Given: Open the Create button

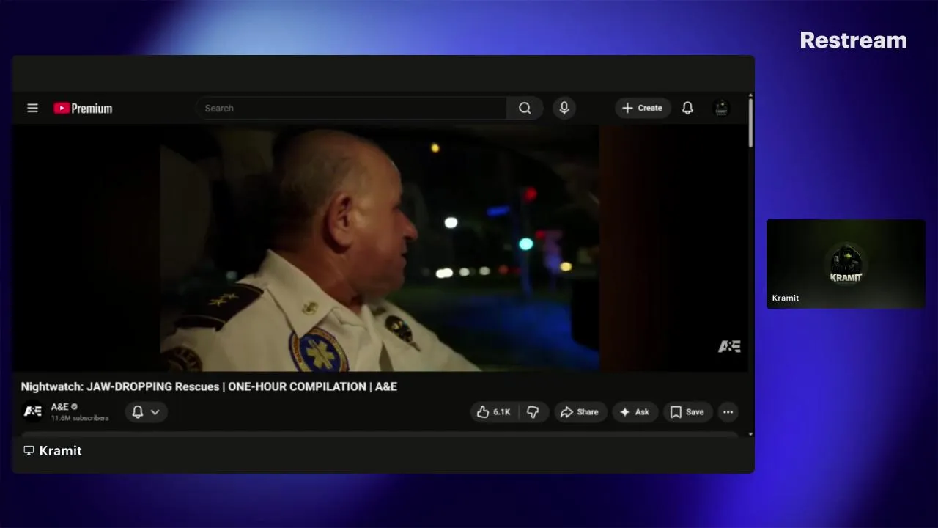Looking at the screenshot, I should 643,108.
